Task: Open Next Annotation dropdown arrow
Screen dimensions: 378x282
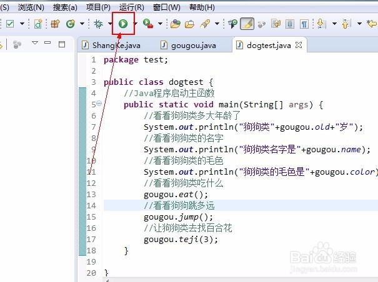Action: 334,24
